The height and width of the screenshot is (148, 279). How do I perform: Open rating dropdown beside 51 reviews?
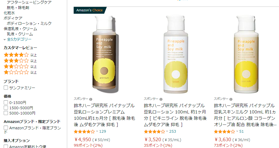pos(237,131)
